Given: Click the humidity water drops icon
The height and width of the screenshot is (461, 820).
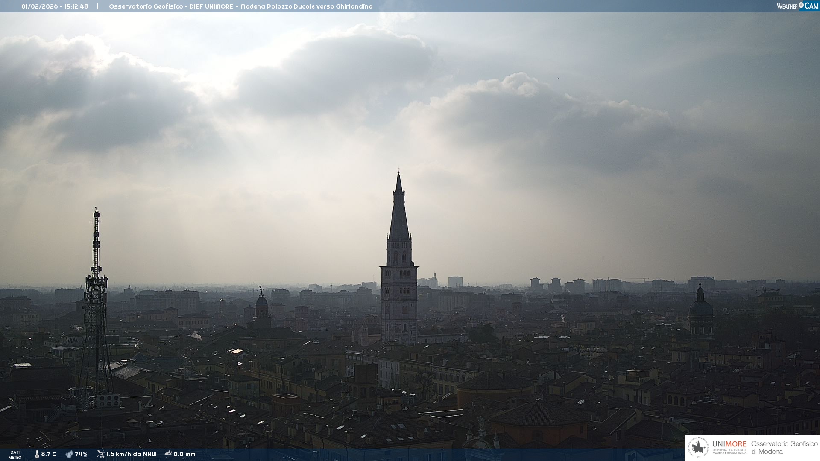Looking at the screenshot, I should tap(69, 454).
